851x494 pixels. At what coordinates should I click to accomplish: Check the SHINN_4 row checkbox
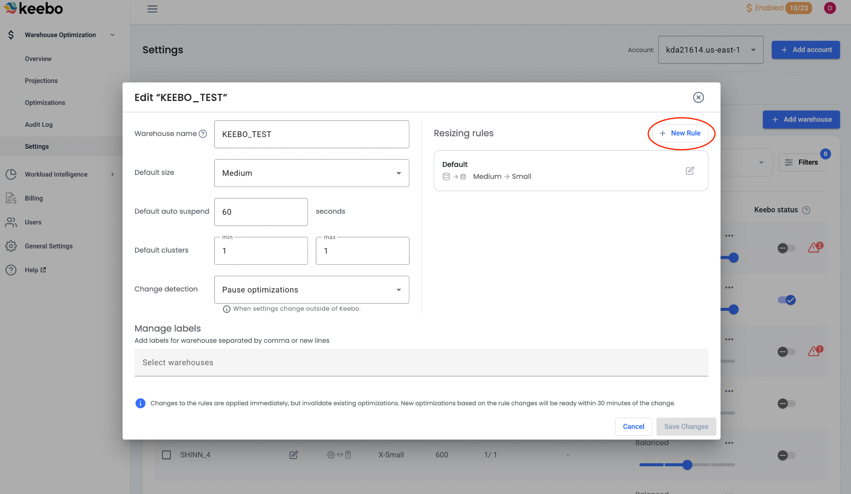point(166,455)
